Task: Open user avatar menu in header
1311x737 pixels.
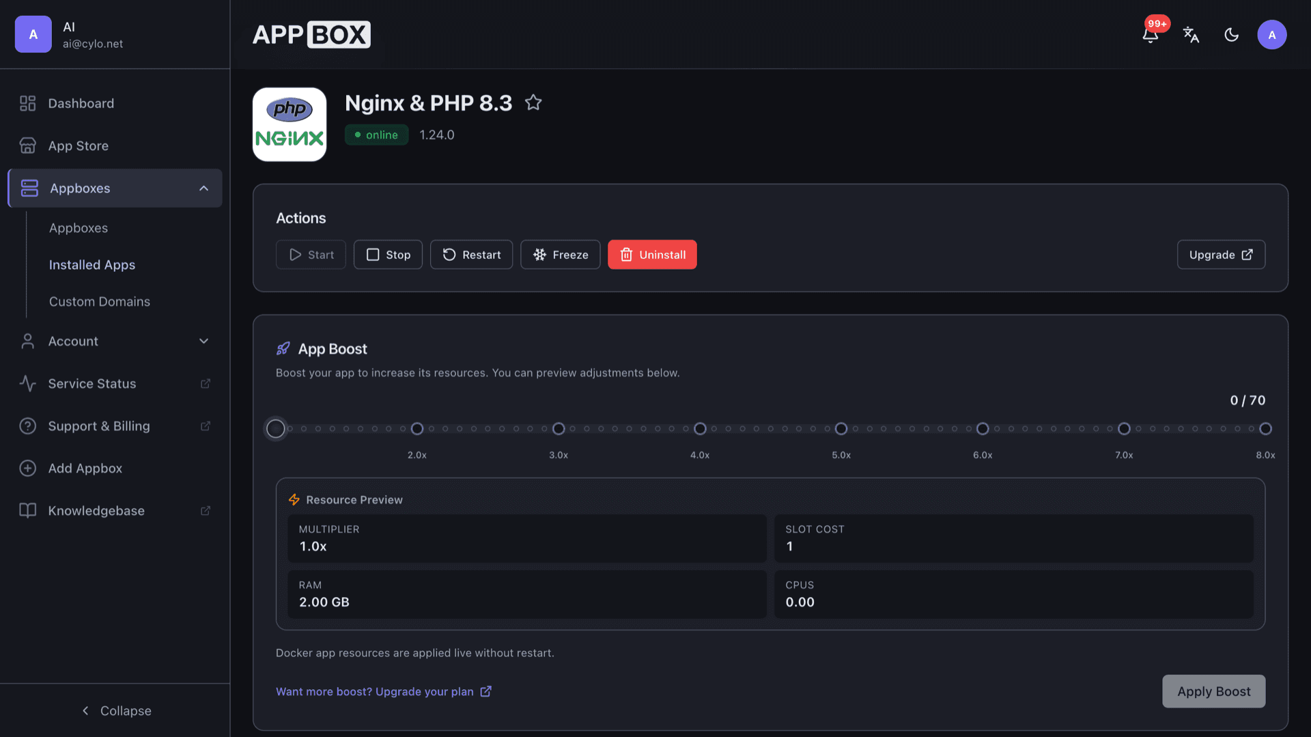Action: (1271, 35)
